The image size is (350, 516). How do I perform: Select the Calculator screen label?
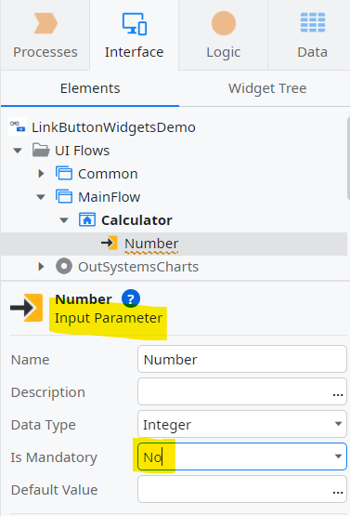[136, 220]
